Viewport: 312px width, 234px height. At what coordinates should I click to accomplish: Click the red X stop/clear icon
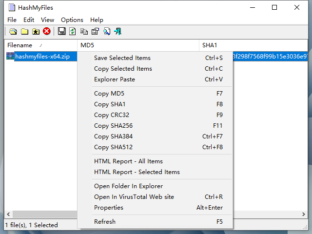coord(47,31)
